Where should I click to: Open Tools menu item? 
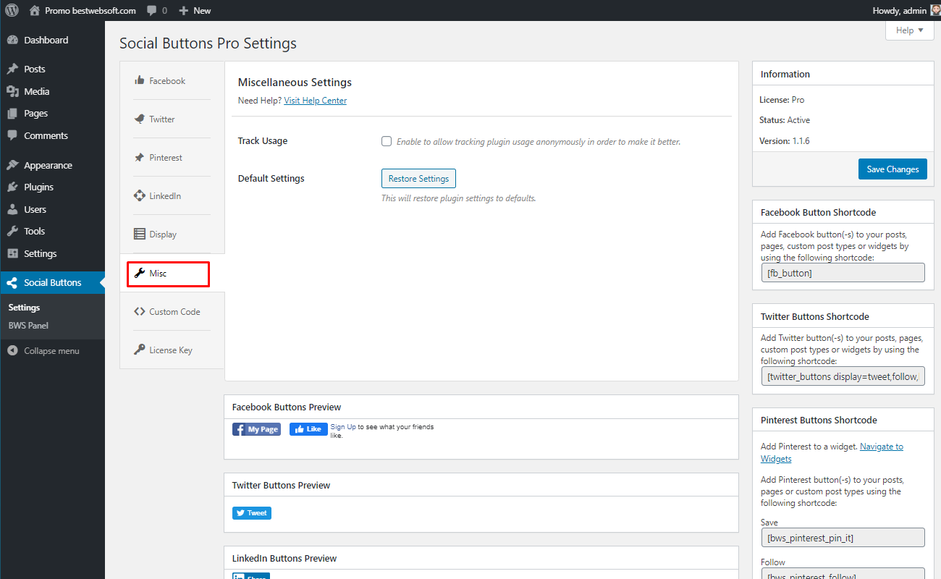click(52, 231)
